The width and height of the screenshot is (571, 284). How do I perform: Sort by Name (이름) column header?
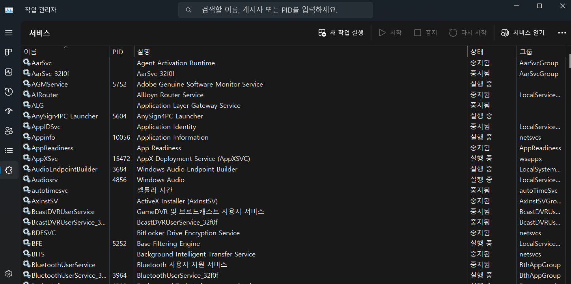coord(65,52)
